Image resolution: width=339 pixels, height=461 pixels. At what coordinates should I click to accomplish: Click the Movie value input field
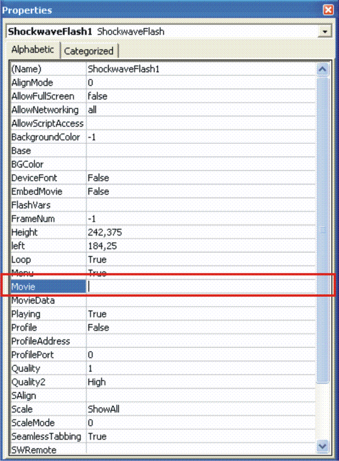coord(201,287)
